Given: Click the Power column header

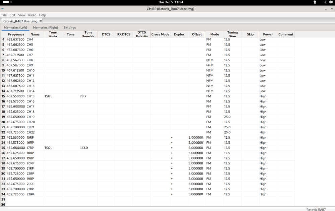Looking at the screenshot, I should 268,34.
